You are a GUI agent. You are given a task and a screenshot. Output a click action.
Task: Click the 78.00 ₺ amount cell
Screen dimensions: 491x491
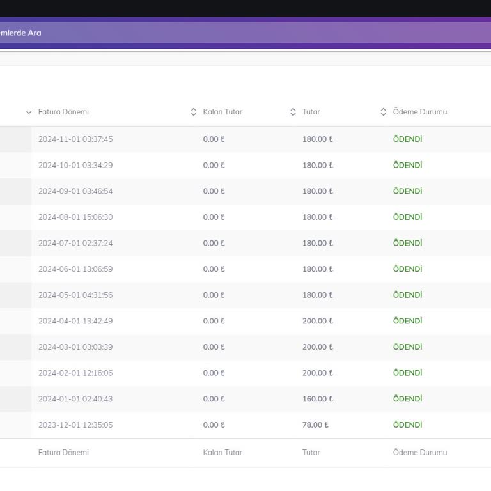(x=315, y=425)
